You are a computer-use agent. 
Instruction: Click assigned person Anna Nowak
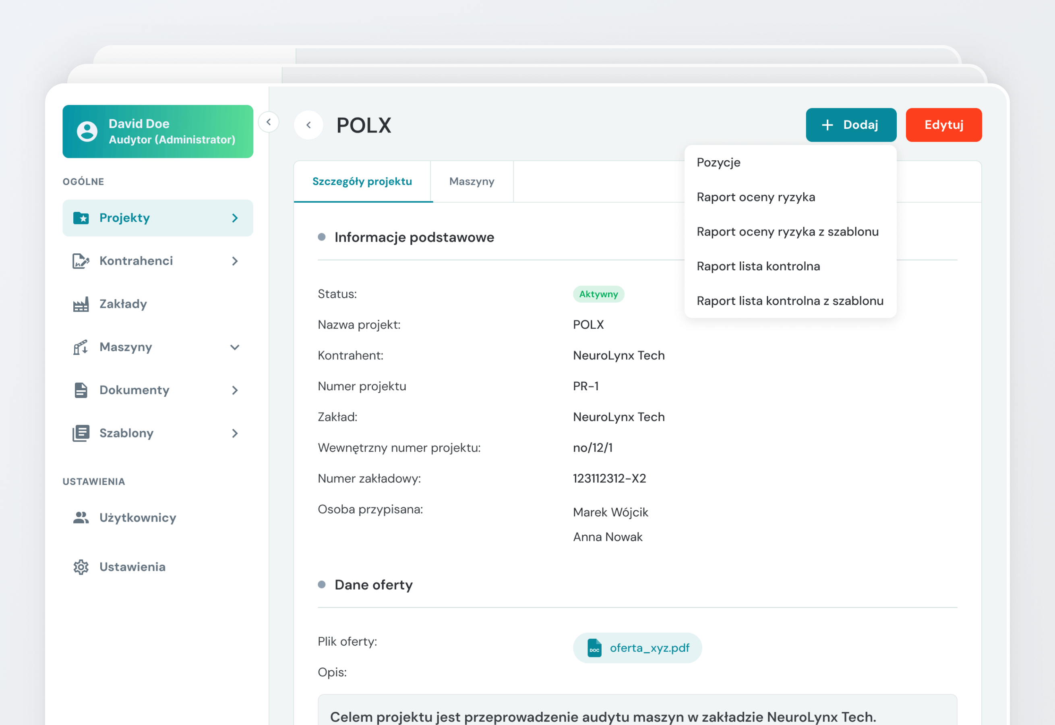[608, 537]
